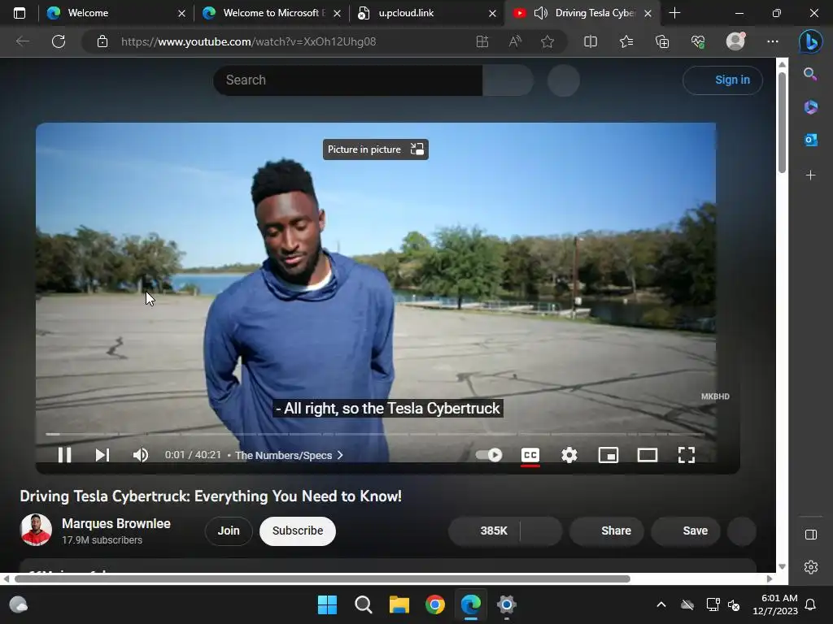
Task: Click the vertical page scrollbar
Action: (x=782, y=123)
